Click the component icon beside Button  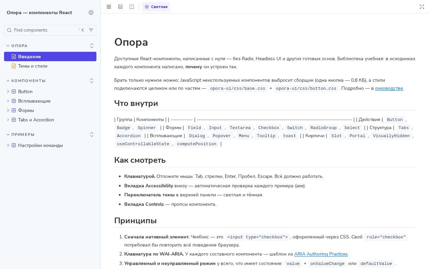pyautogui.click(x=14, y=91)
